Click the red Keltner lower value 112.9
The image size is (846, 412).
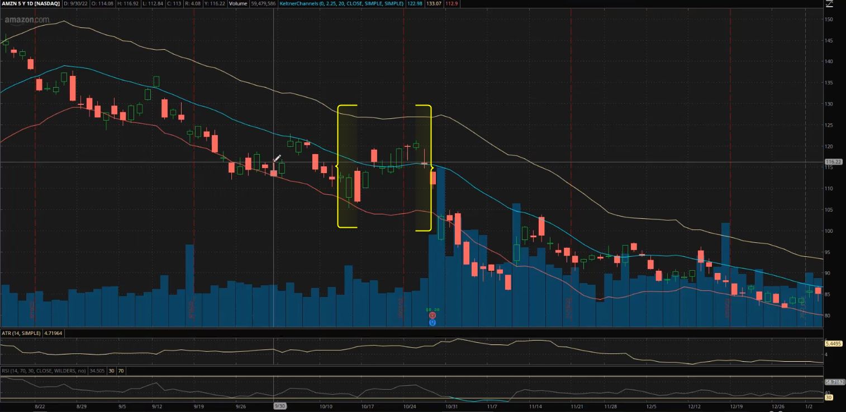tap(451, 3)
